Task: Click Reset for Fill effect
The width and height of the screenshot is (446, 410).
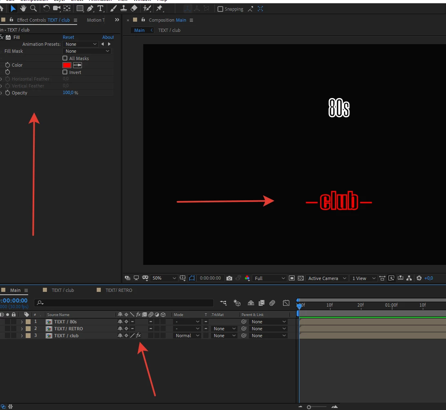Action: tap(68, 37)
